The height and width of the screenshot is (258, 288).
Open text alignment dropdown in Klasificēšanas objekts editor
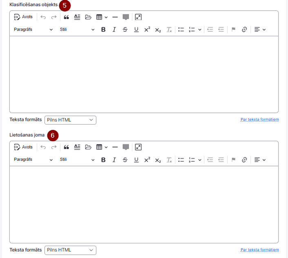click(260, 29)
